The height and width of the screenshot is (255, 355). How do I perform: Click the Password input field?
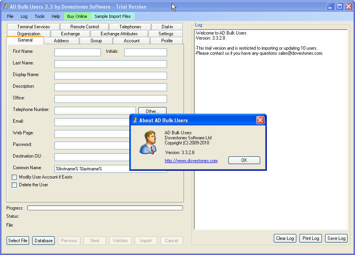(92, 146)
